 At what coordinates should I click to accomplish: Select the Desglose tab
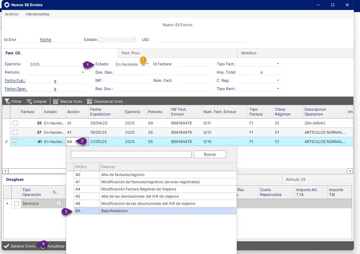pos(15,179)
